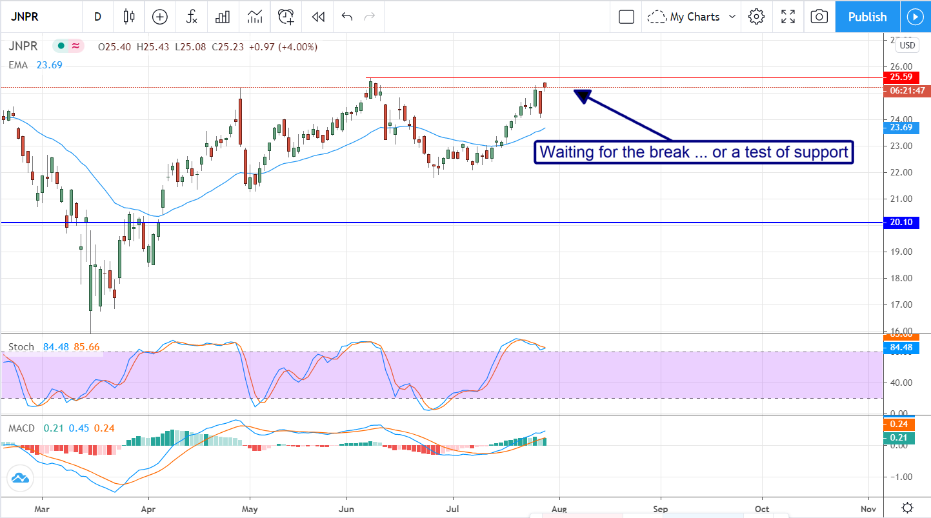
Task: Open the indicator templates icon
Action: tap(254, 17)
